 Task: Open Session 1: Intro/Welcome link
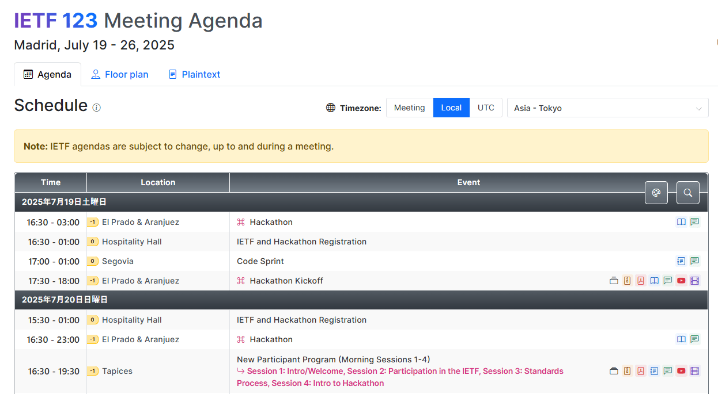tap(295, 371)
